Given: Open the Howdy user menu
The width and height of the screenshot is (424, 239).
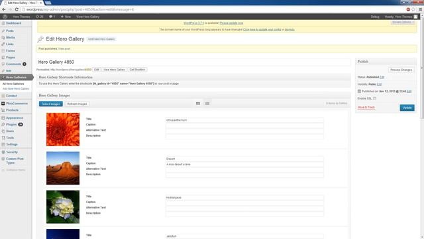Looking at the screenshot, I should [x=401, y=17].
